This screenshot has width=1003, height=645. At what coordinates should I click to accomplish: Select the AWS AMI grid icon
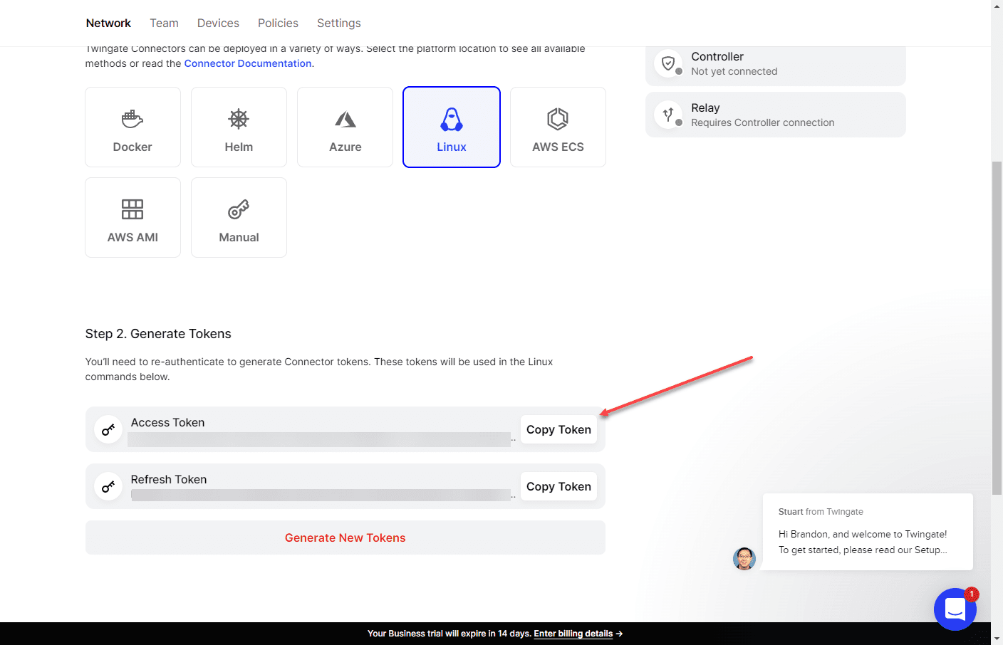[132, 209]
